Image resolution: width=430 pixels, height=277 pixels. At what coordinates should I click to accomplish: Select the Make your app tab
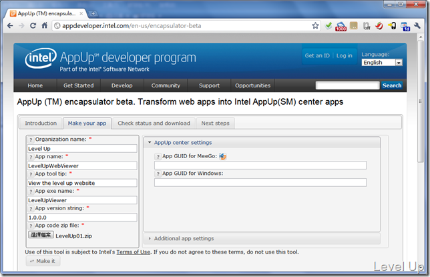tap(87, 123)
